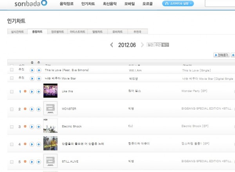The width and height of the screenshot is (235, 172).
Task: Play the Electric Shock track
Action: point(32,126)
